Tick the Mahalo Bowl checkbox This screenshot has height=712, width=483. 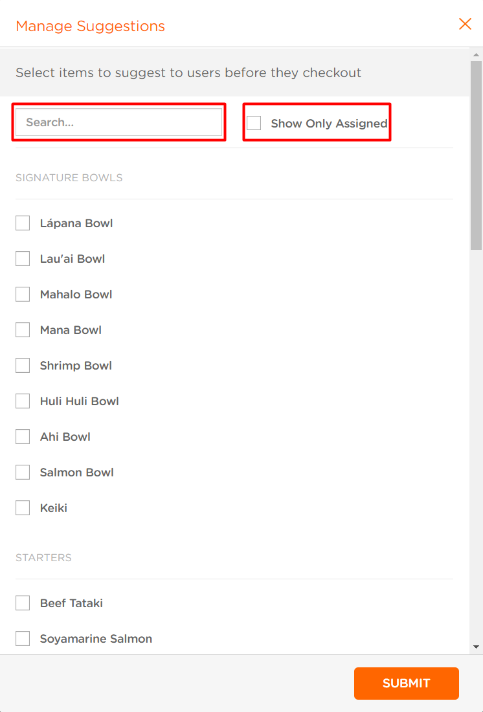(23, 295)
